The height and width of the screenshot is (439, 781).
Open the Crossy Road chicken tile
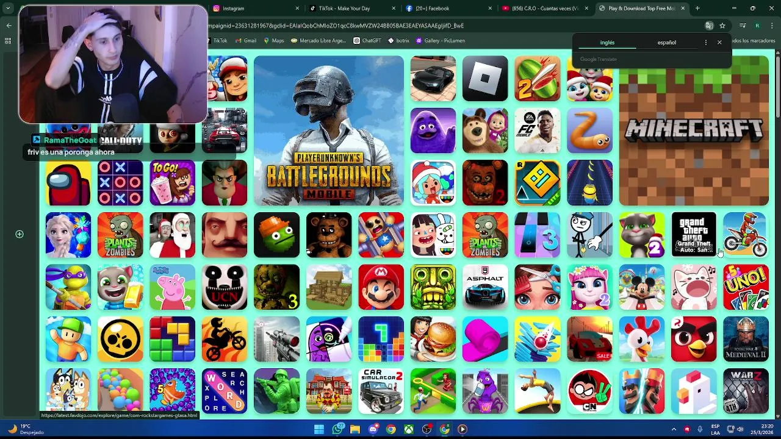694,391
